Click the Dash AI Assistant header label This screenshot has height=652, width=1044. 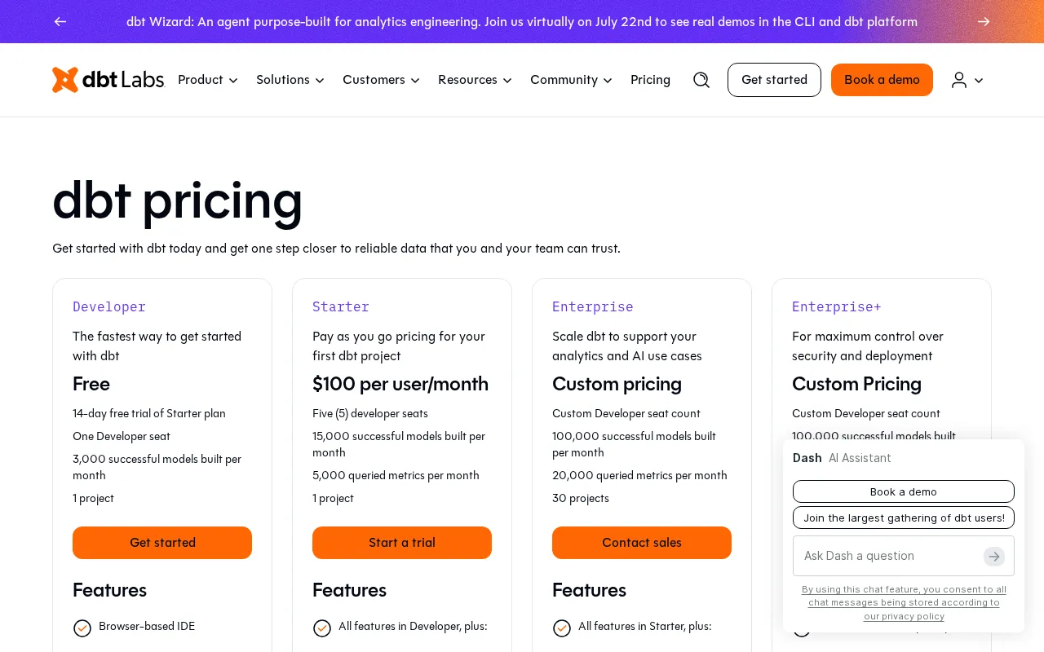(x=842, y=458)
